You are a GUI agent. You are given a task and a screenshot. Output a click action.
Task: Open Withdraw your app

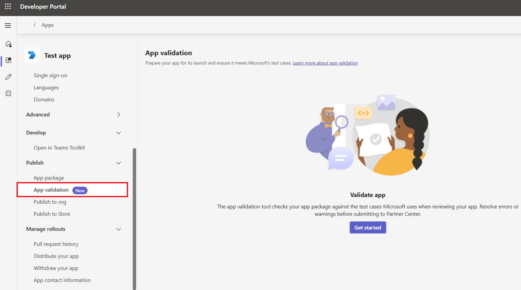[x=56, y=268]
